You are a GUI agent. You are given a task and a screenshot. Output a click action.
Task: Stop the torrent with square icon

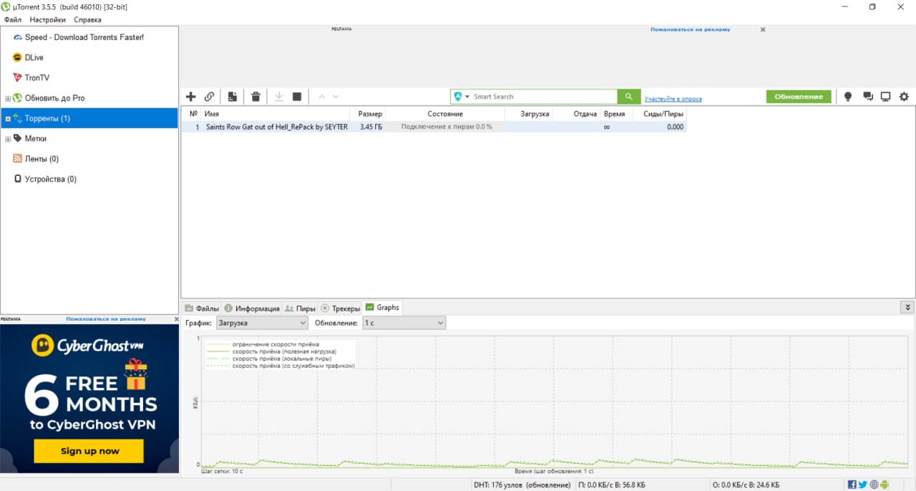[x=297, y=97]
